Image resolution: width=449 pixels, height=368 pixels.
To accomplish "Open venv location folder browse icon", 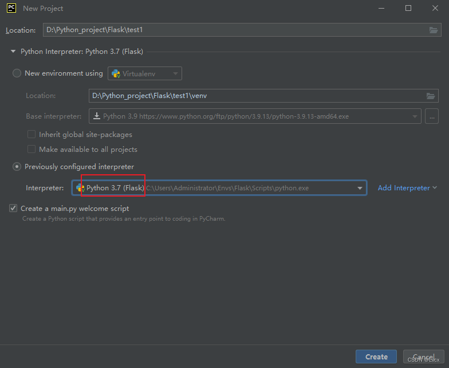I will 431,96.
